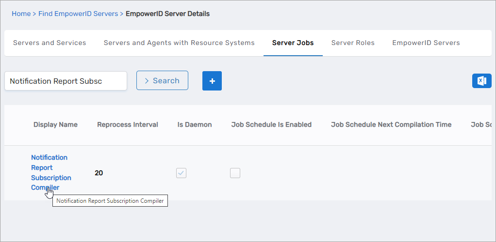Select the Reprocess Interval value 20 cell
The width and height of the screenshot is (496, 242).
point(99,173)
